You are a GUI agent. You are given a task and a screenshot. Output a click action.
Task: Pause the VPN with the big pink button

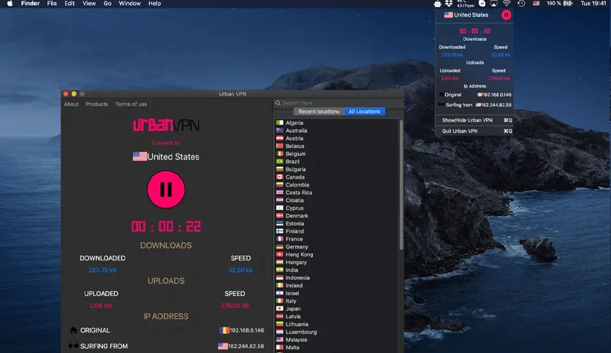point(166,190)
